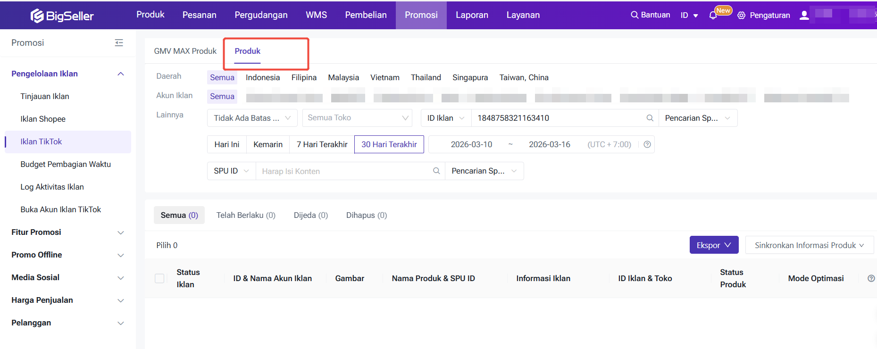Open the Laporan menu
This screenshot has height=349, width=877.
tap(472, 15)
